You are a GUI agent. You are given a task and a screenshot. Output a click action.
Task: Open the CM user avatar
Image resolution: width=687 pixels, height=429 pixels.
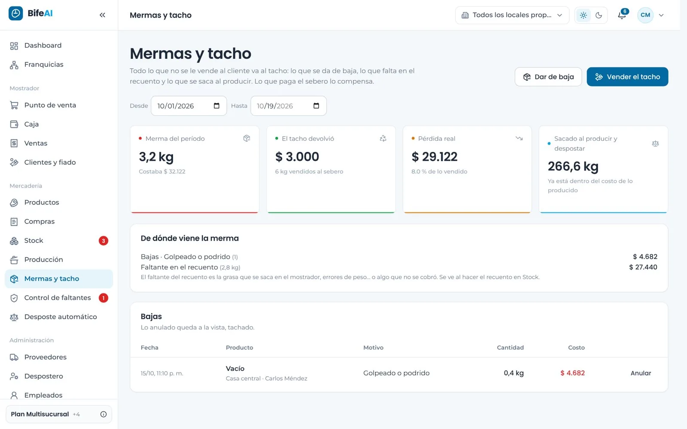coord(645,15)
